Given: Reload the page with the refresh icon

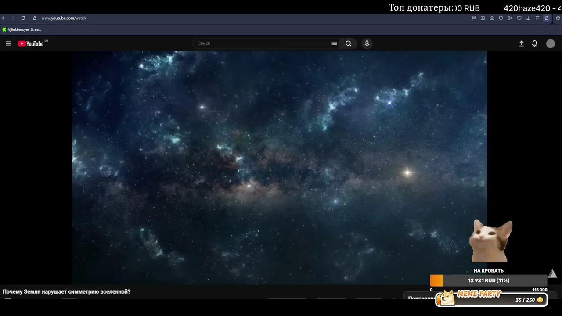Looking at the screenshot, I should tap(23, 18).
